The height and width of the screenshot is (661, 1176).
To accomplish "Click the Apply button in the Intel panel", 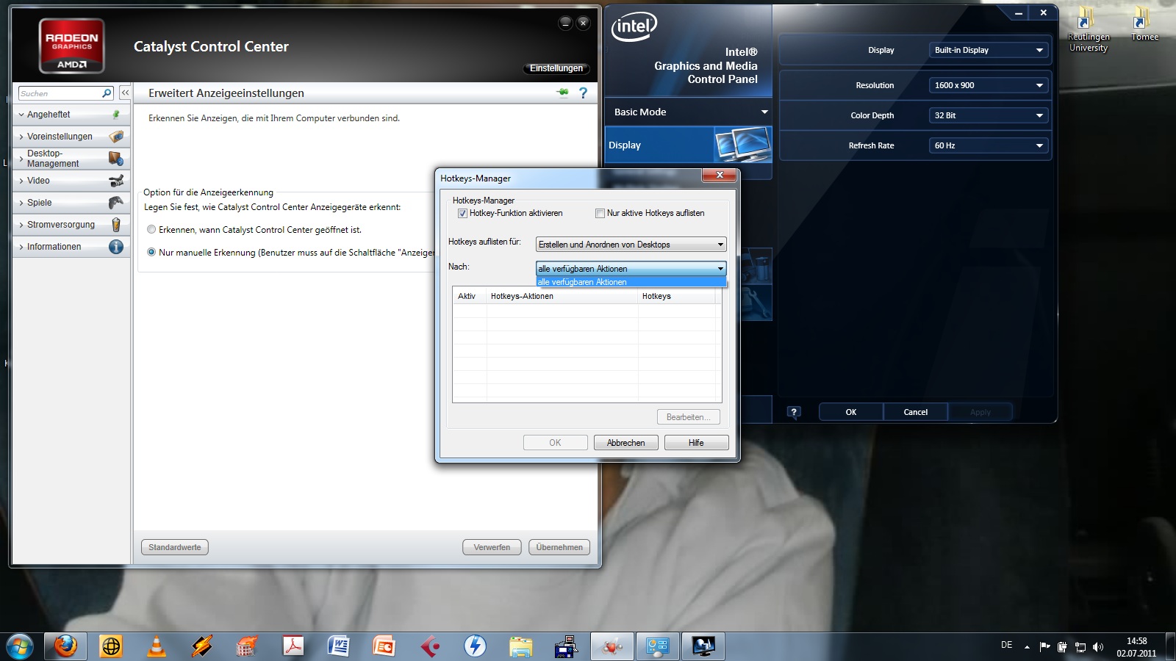I will point(980,412).
